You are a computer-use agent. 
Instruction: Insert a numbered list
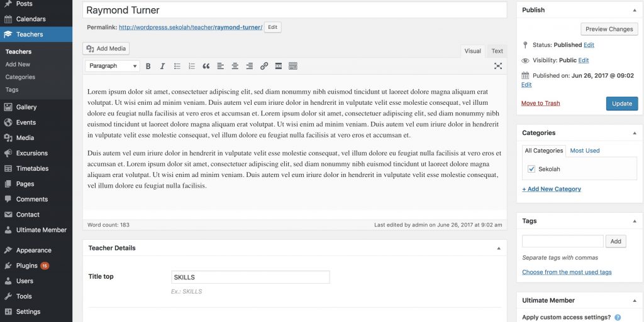pos(191,66)
